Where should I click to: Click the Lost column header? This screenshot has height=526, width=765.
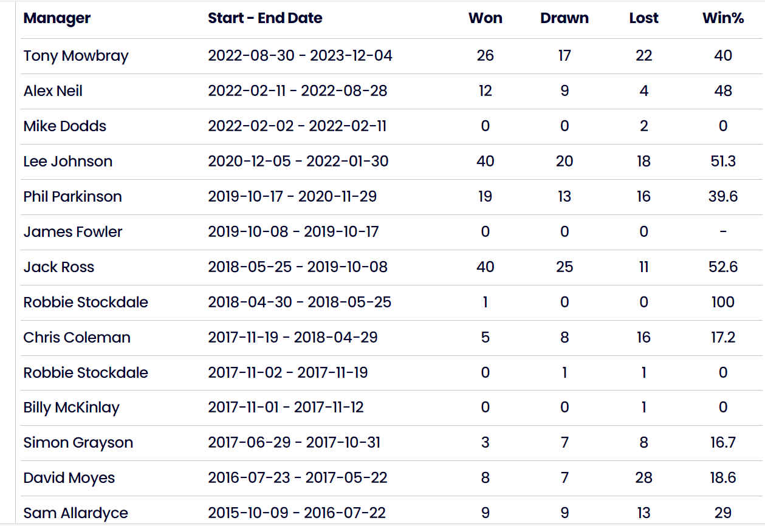[x=644, y=18]
